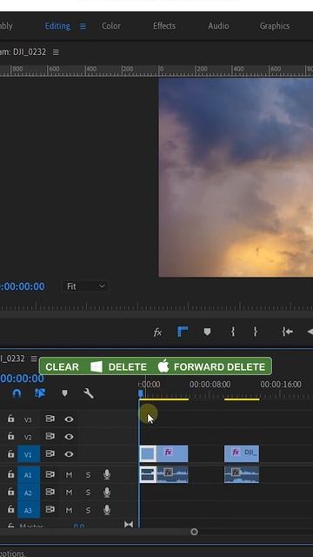Click the bowtie icon beside the Master track
Screen dimensions: 313x557
[x=129, y=524]
